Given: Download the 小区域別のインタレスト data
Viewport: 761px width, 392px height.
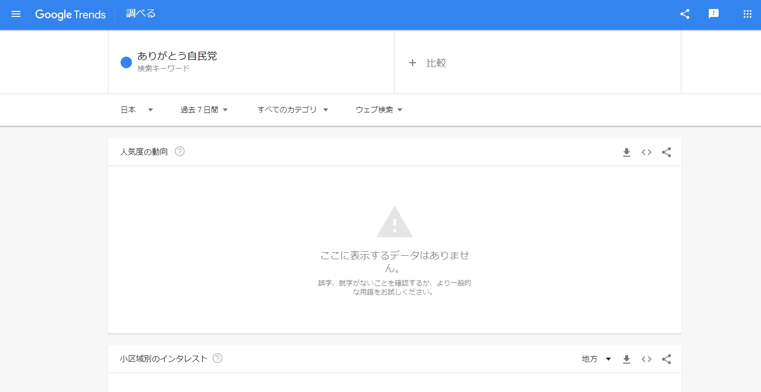Looking at the screenshot, I should 627,359.
